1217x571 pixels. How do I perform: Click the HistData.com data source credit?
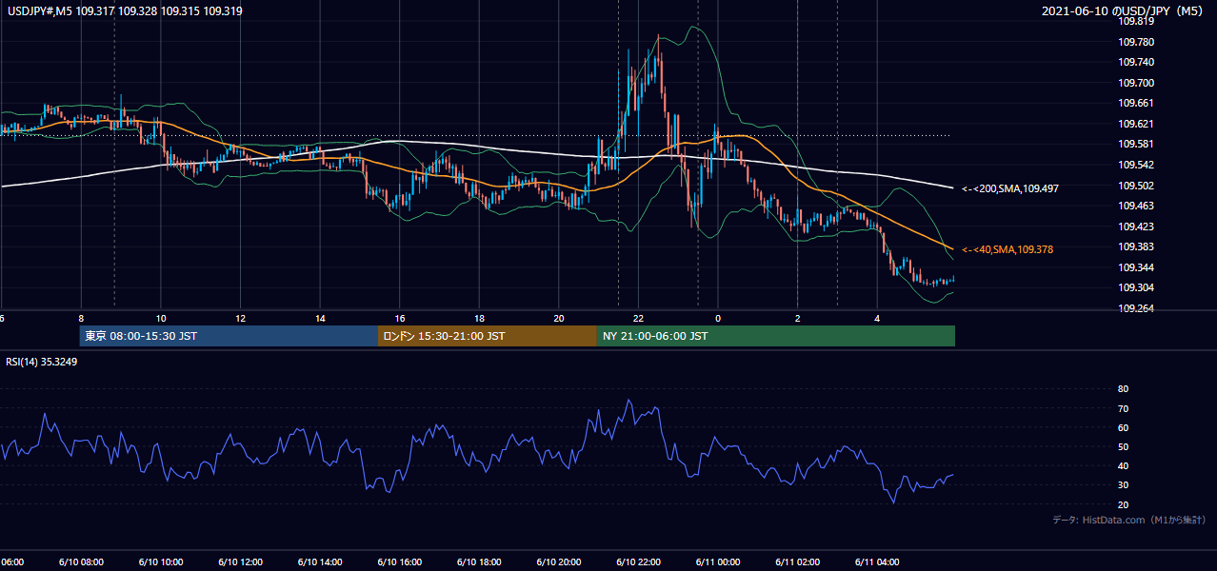1129,520
